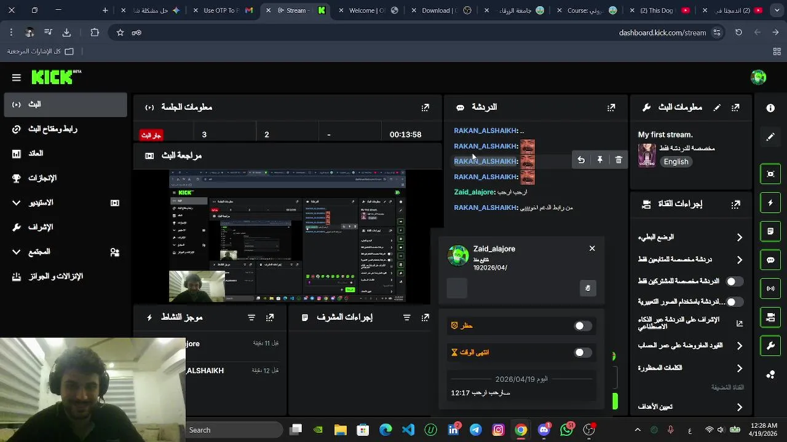Click the mute icon button in the Zaid_alajore card

point(588,288)
